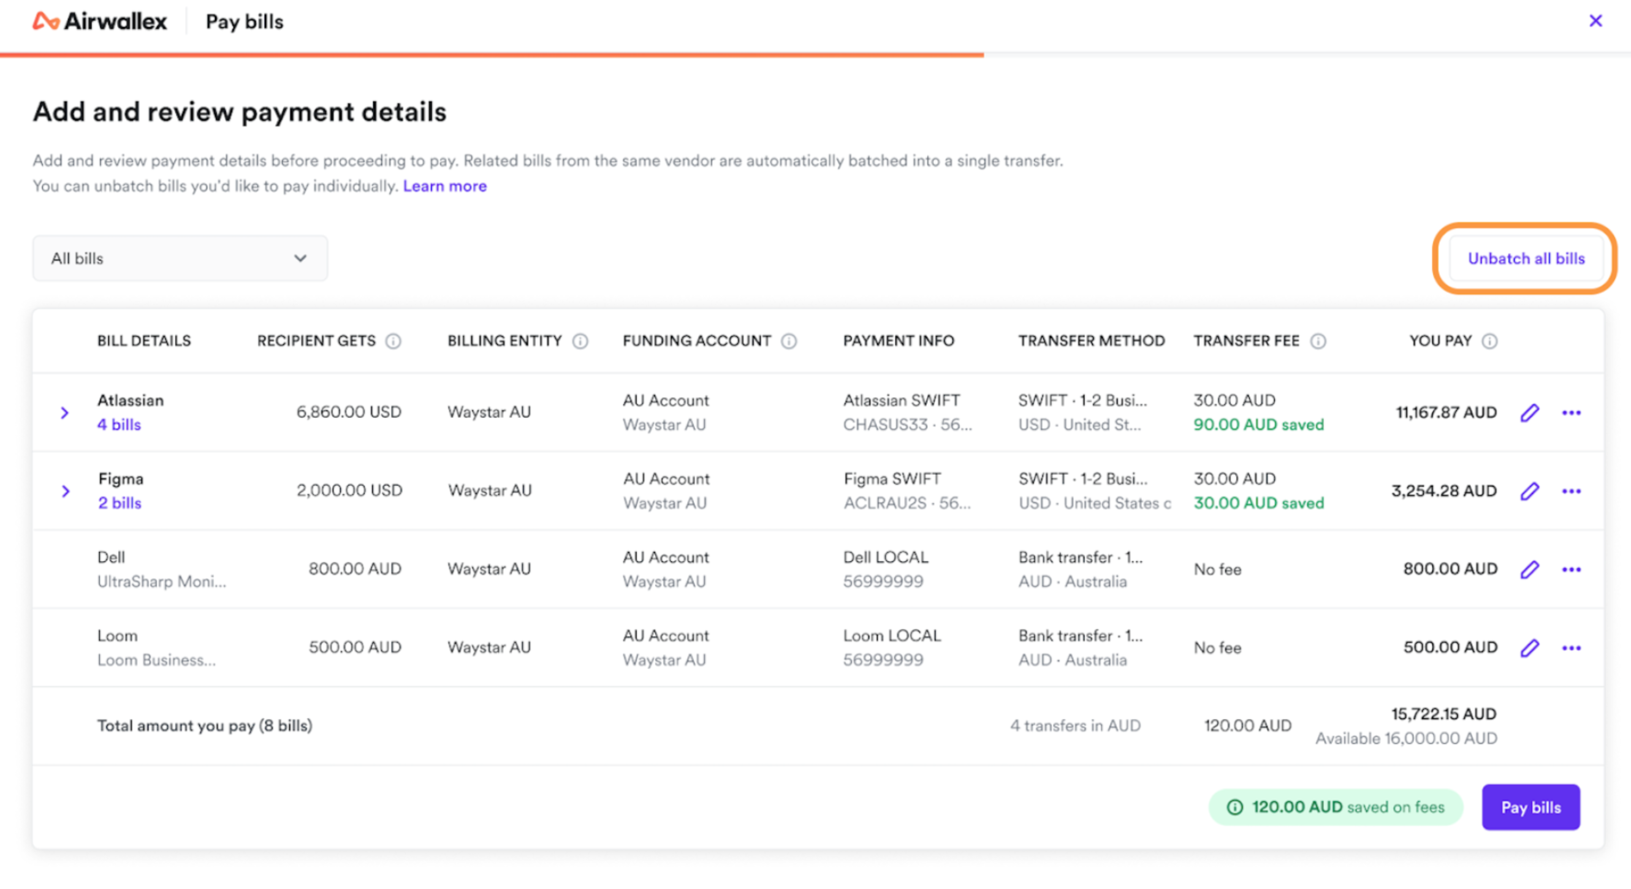Show Transfer Fee info icon
Screen dimensions: 1631x889
tap(1318, 341)
